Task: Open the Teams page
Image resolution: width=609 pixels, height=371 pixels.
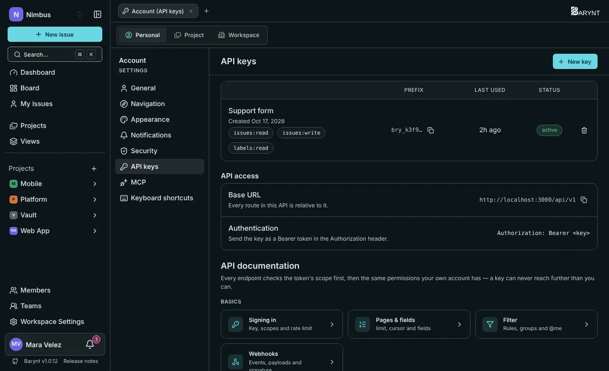Action: pos(55,306)
